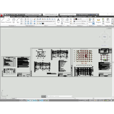Click the black layer color swatch

(x=43, y=23)
